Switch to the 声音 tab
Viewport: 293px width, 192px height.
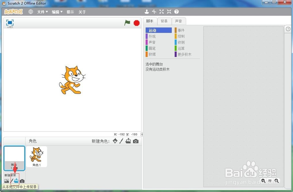(179, 21)
